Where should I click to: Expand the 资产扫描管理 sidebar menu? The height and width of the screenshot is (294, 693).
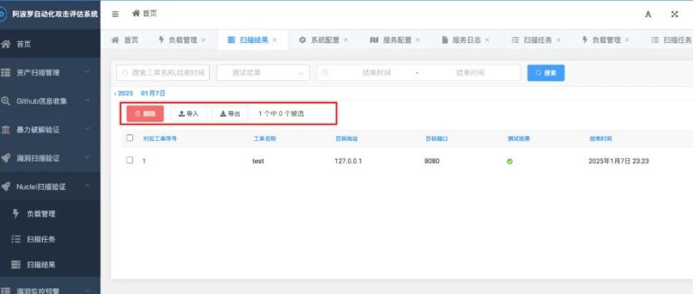pyautogui.click(x=87, y=72)
